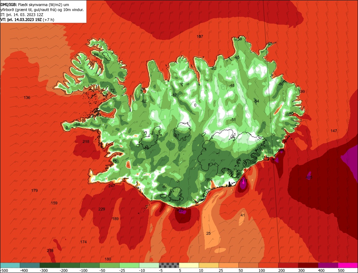
Task: Click the '107' value north of Iceland
Action: pyautogui.click(x=200, y=36)
